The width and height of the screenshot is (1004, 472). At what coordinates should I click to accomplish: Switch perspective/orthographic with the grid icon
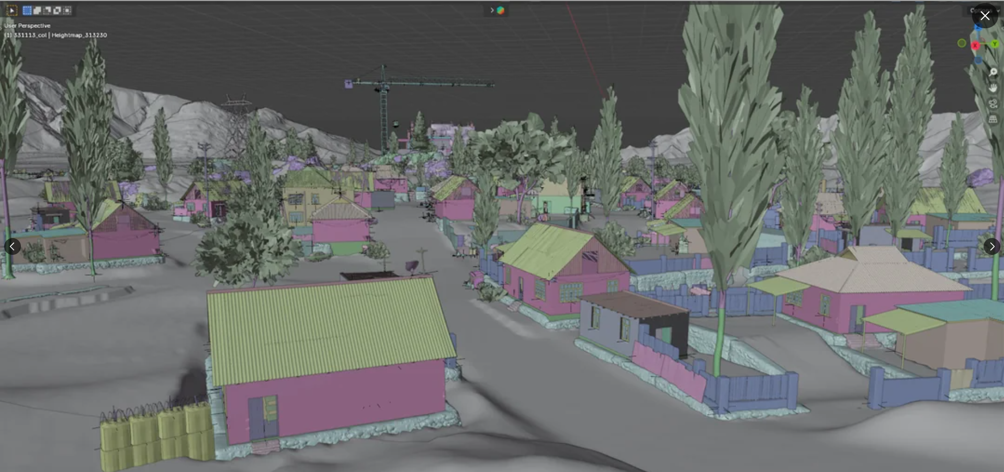tap(992, 119)
